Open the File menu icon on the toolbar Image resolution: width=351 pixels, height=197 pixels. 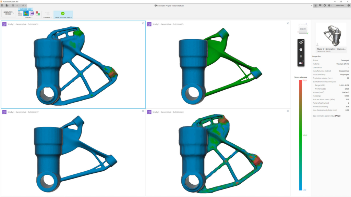tap(7, 5)
